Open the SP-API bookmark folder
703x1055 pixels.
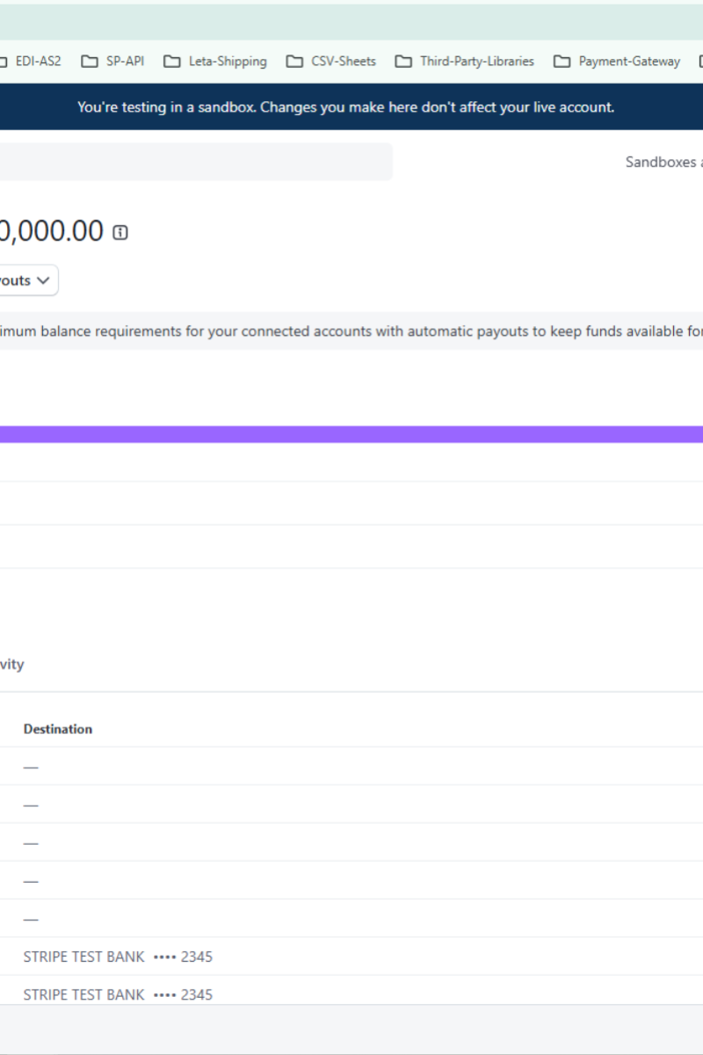pyautogui.click(x=114, y=62)
